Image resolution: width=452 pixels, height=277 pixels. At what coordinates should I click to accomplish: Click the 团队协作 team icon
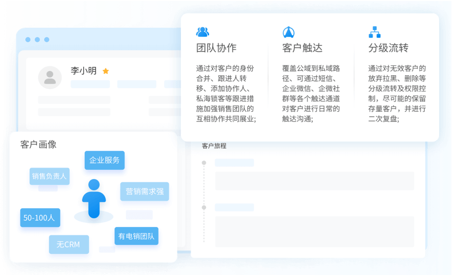click(x=203, y=32)
